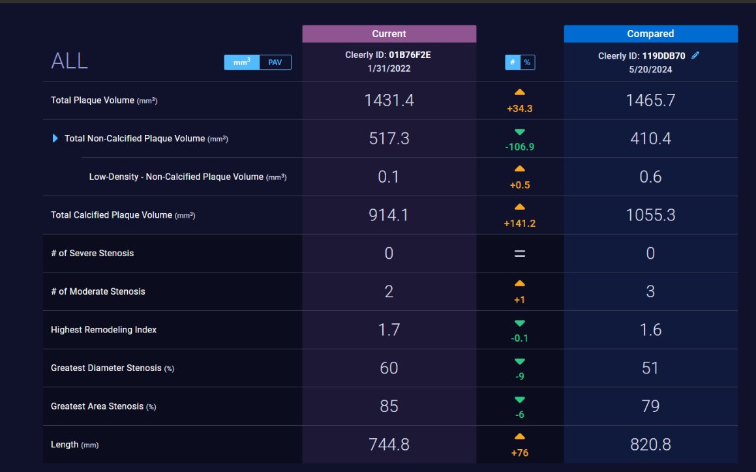Click compared value 0.6

(x=650, y=177)
